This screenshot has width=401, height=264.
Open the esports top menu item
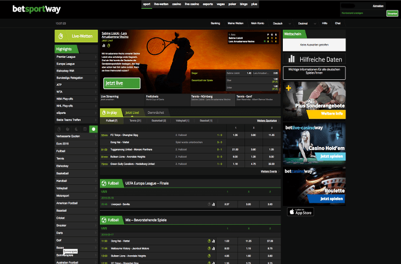coord(208,4)
